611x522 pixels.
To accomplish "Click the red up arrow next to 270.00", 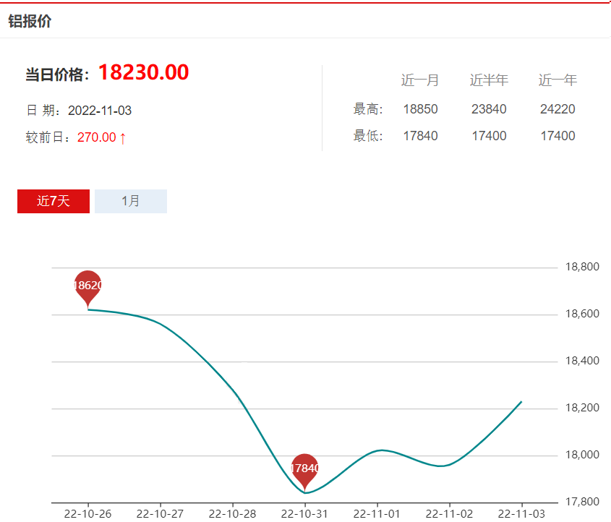I will [123, 138].
